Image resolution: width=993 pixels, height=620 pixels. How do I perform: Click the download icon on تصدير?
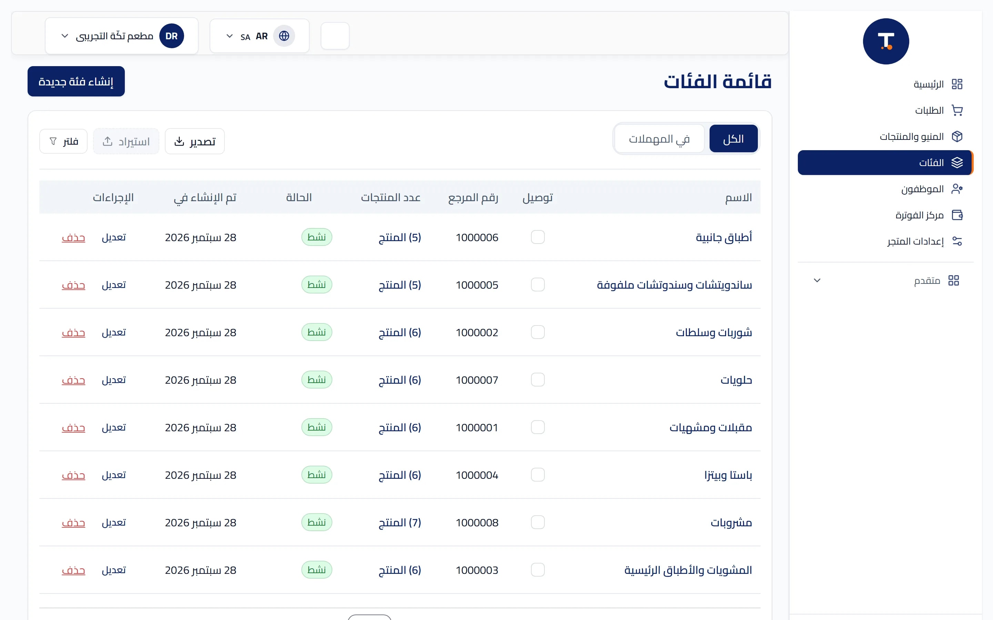[x=179, y=142]
